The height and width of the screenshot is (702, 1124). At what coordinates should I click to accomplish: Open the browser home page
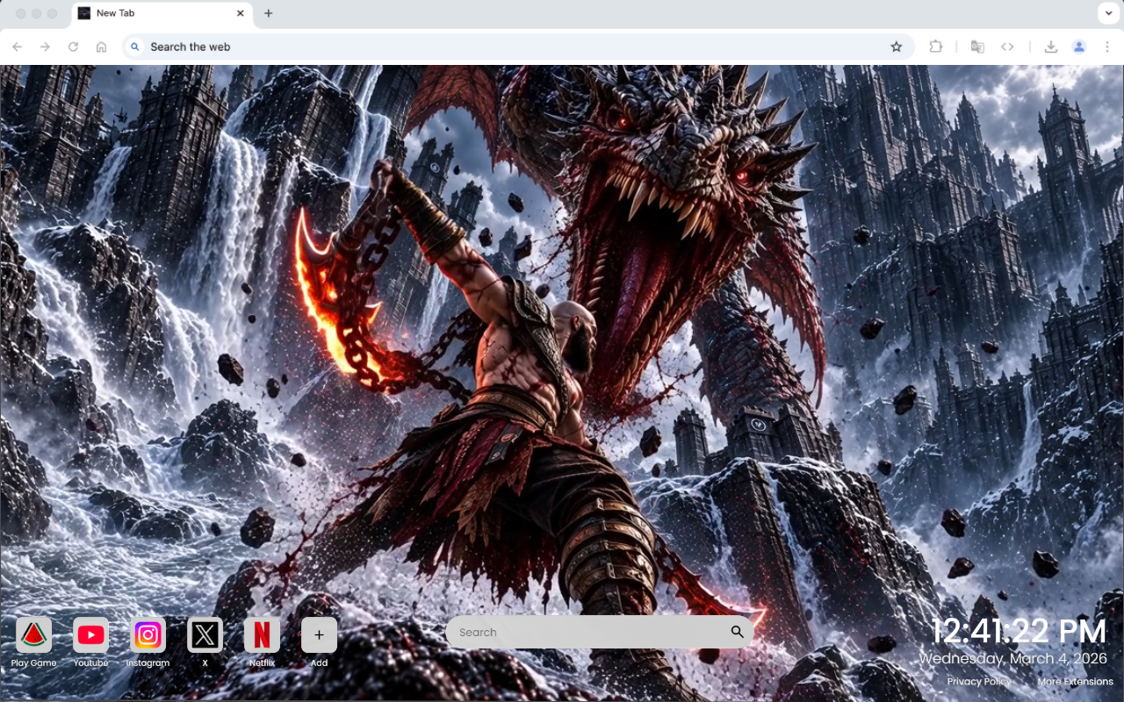point(101,47)
